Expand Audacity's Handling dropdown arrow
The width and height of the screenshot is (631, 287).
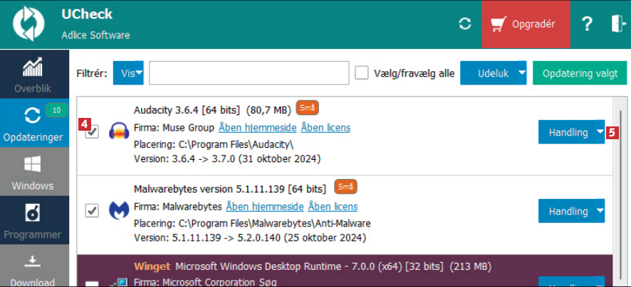click(599, 132)
